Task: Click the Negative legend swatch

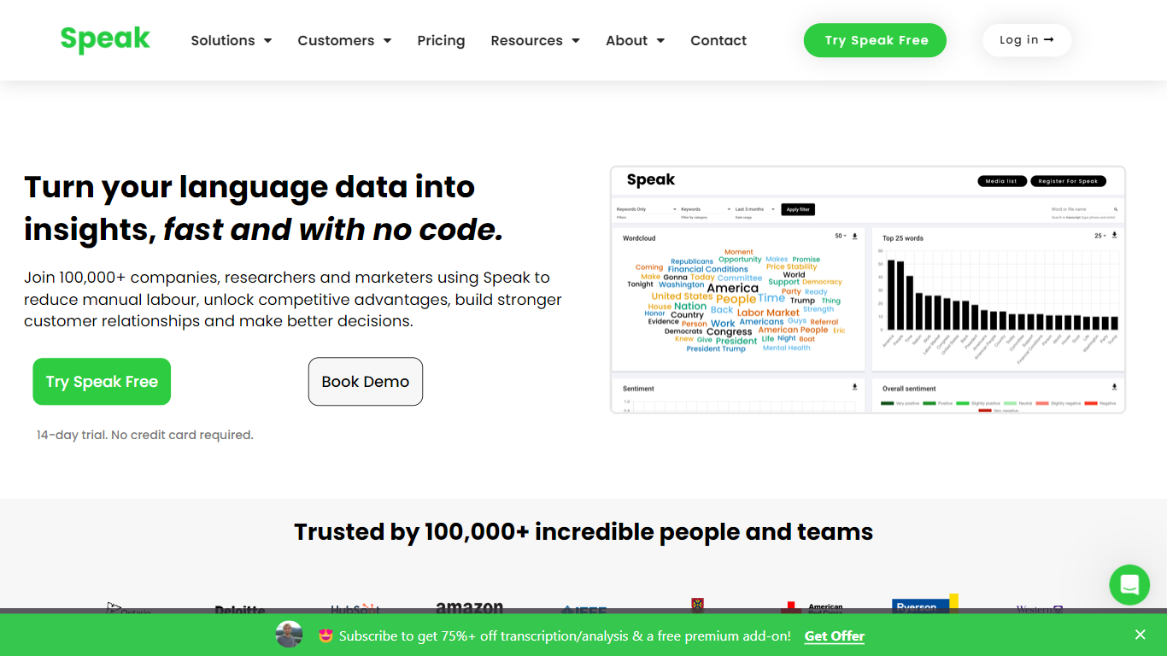Action: click(x=1091, y=403)
